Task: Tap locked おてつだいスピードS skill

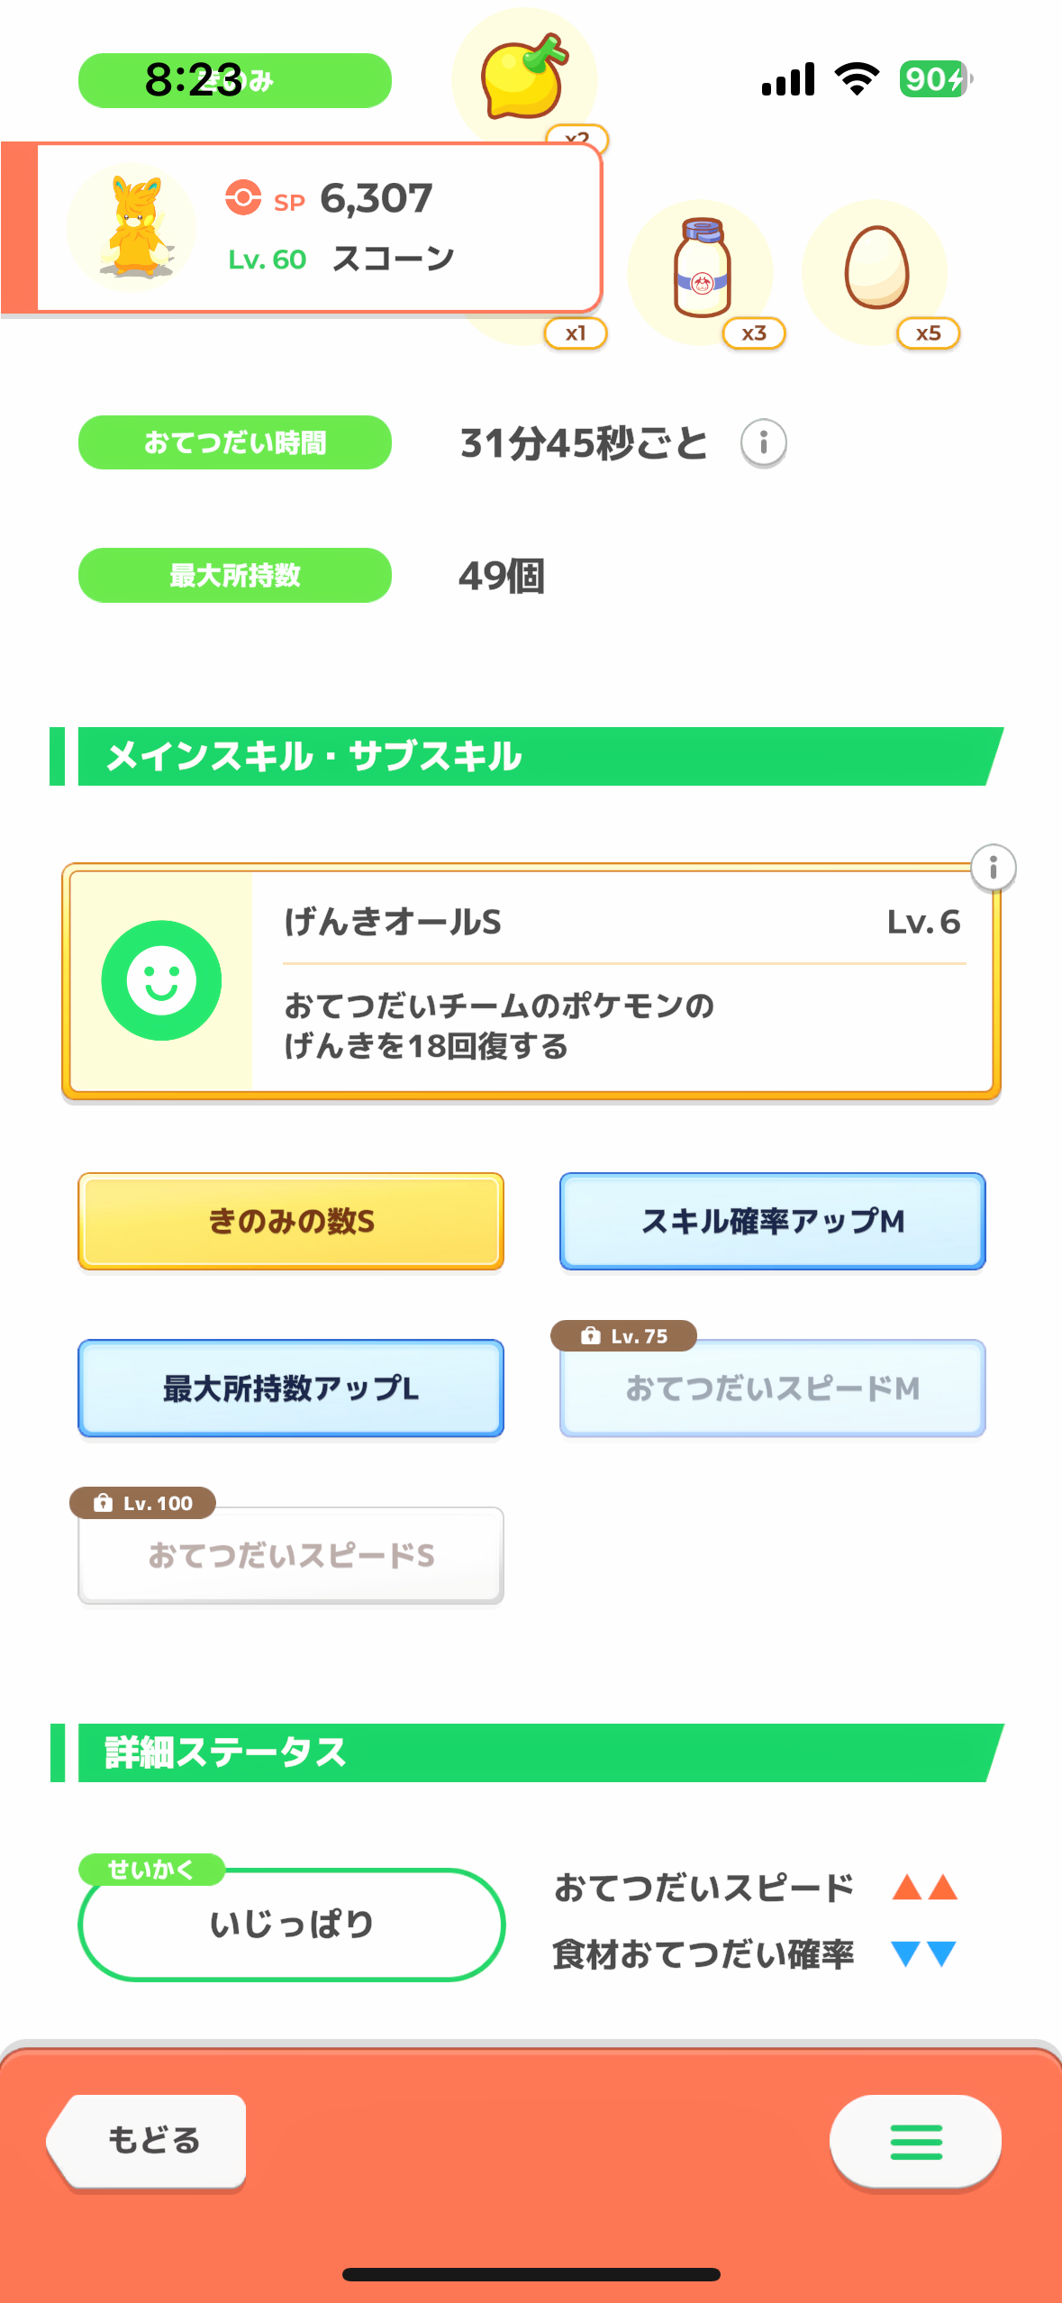Action: pyautogui.click(x=291, y=1556)
